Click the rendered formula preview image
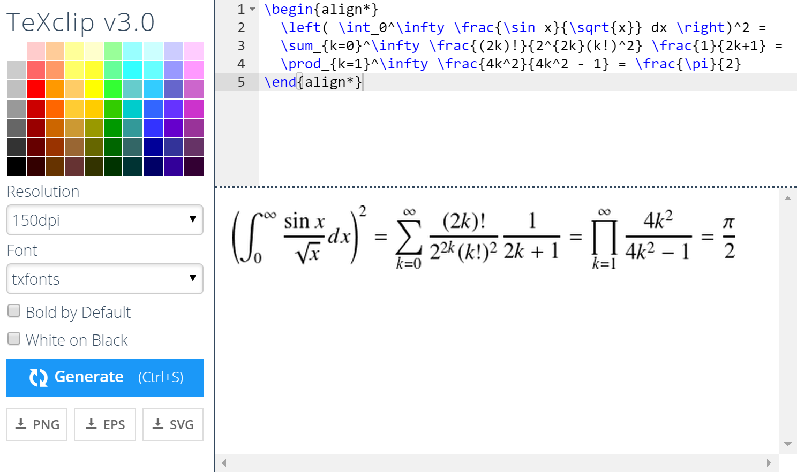This screenshot has height=472, width=797. 484,236
